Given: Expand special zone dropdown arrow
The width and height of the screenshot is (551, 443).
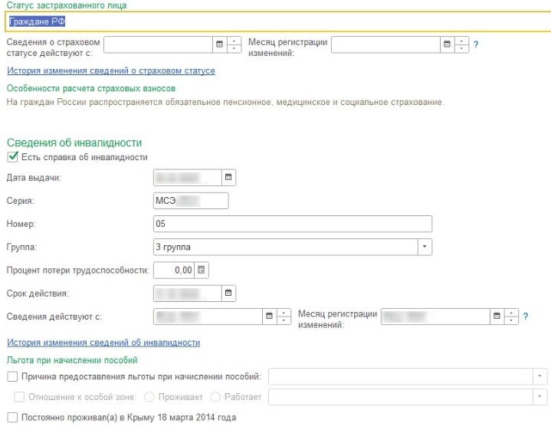Looking at the screenshot, I should tap(540, 396).
